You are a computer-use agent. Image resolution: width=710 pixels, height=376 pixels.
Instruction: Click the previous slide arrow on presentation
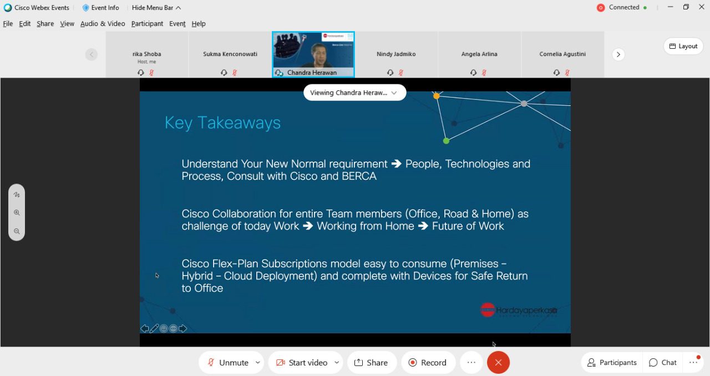[145, 328]
